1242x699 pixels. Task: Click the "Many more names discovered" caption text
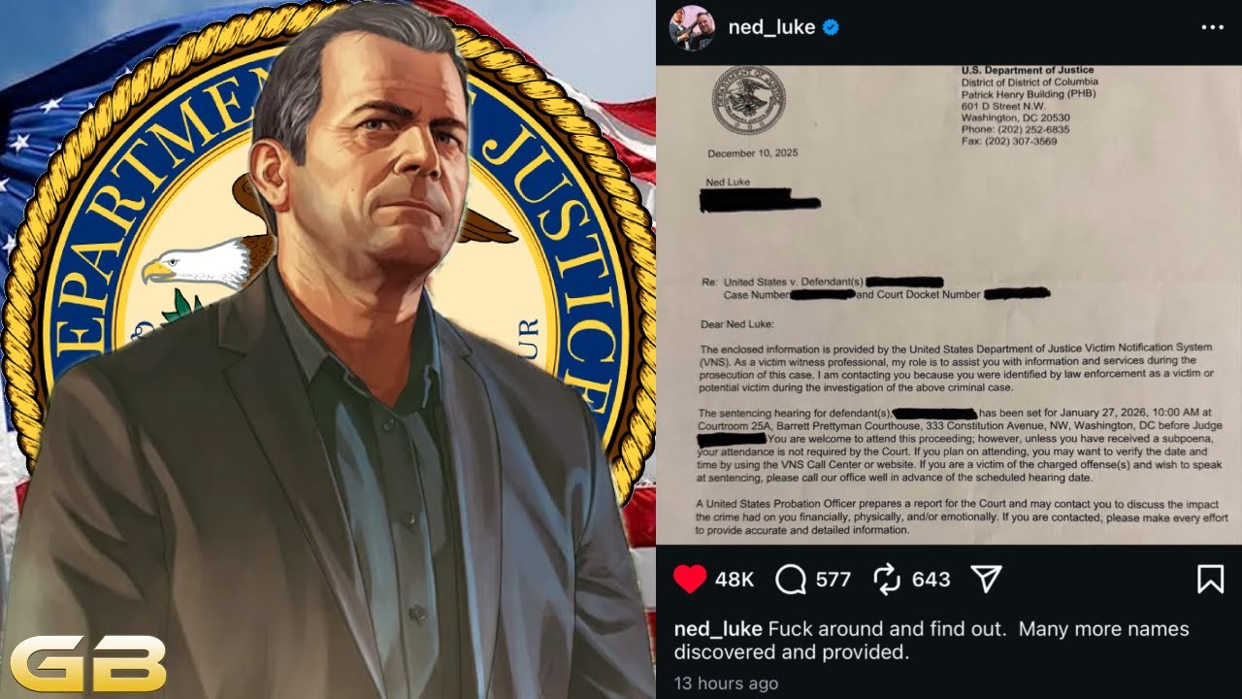[x=931, y=640]
